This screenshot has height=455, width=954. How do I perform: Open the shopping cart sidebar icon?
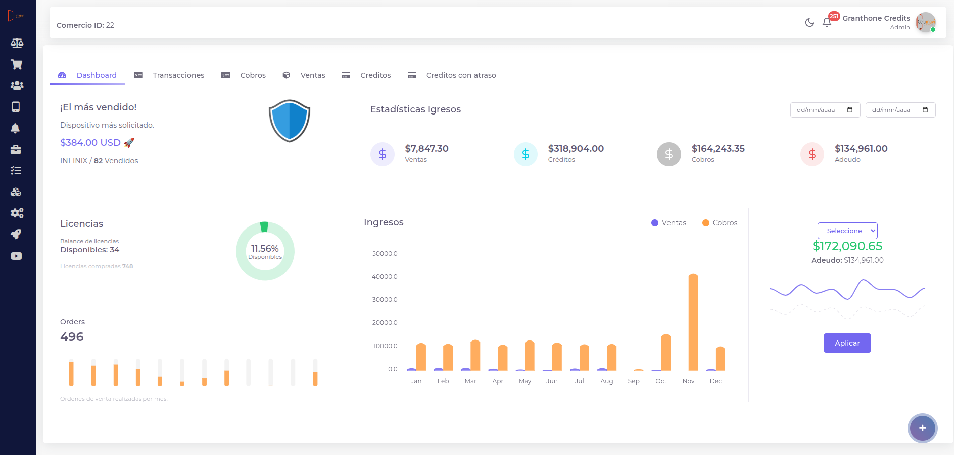17,64
